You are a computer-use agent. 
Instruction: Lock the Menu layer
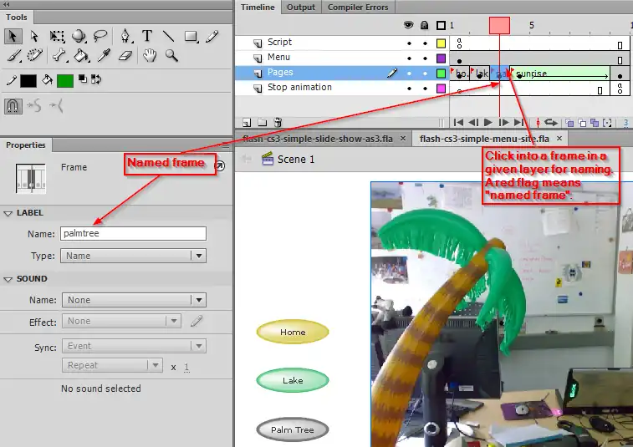coord(424,58)
